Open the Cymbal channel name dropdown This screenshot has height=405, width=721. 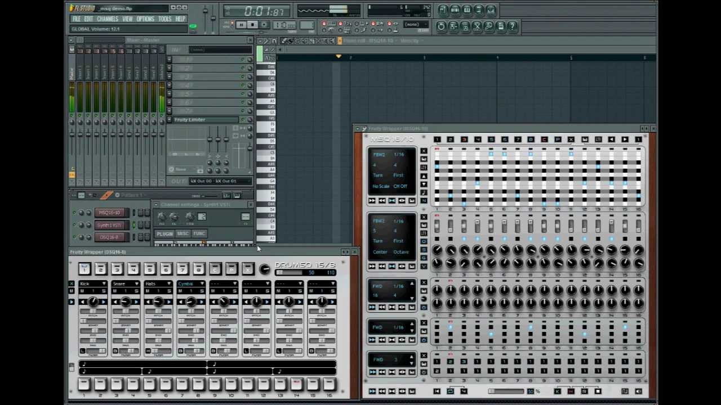[202, 284]
